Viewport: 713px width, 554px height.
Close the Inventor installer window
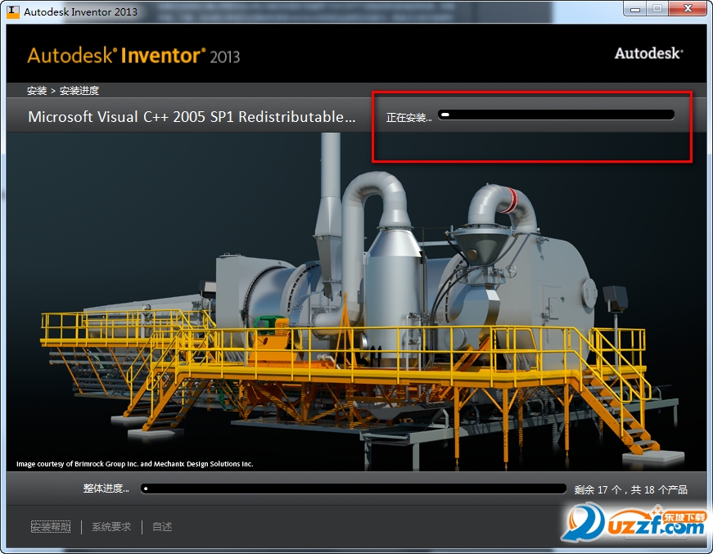(x=688, y=9)
